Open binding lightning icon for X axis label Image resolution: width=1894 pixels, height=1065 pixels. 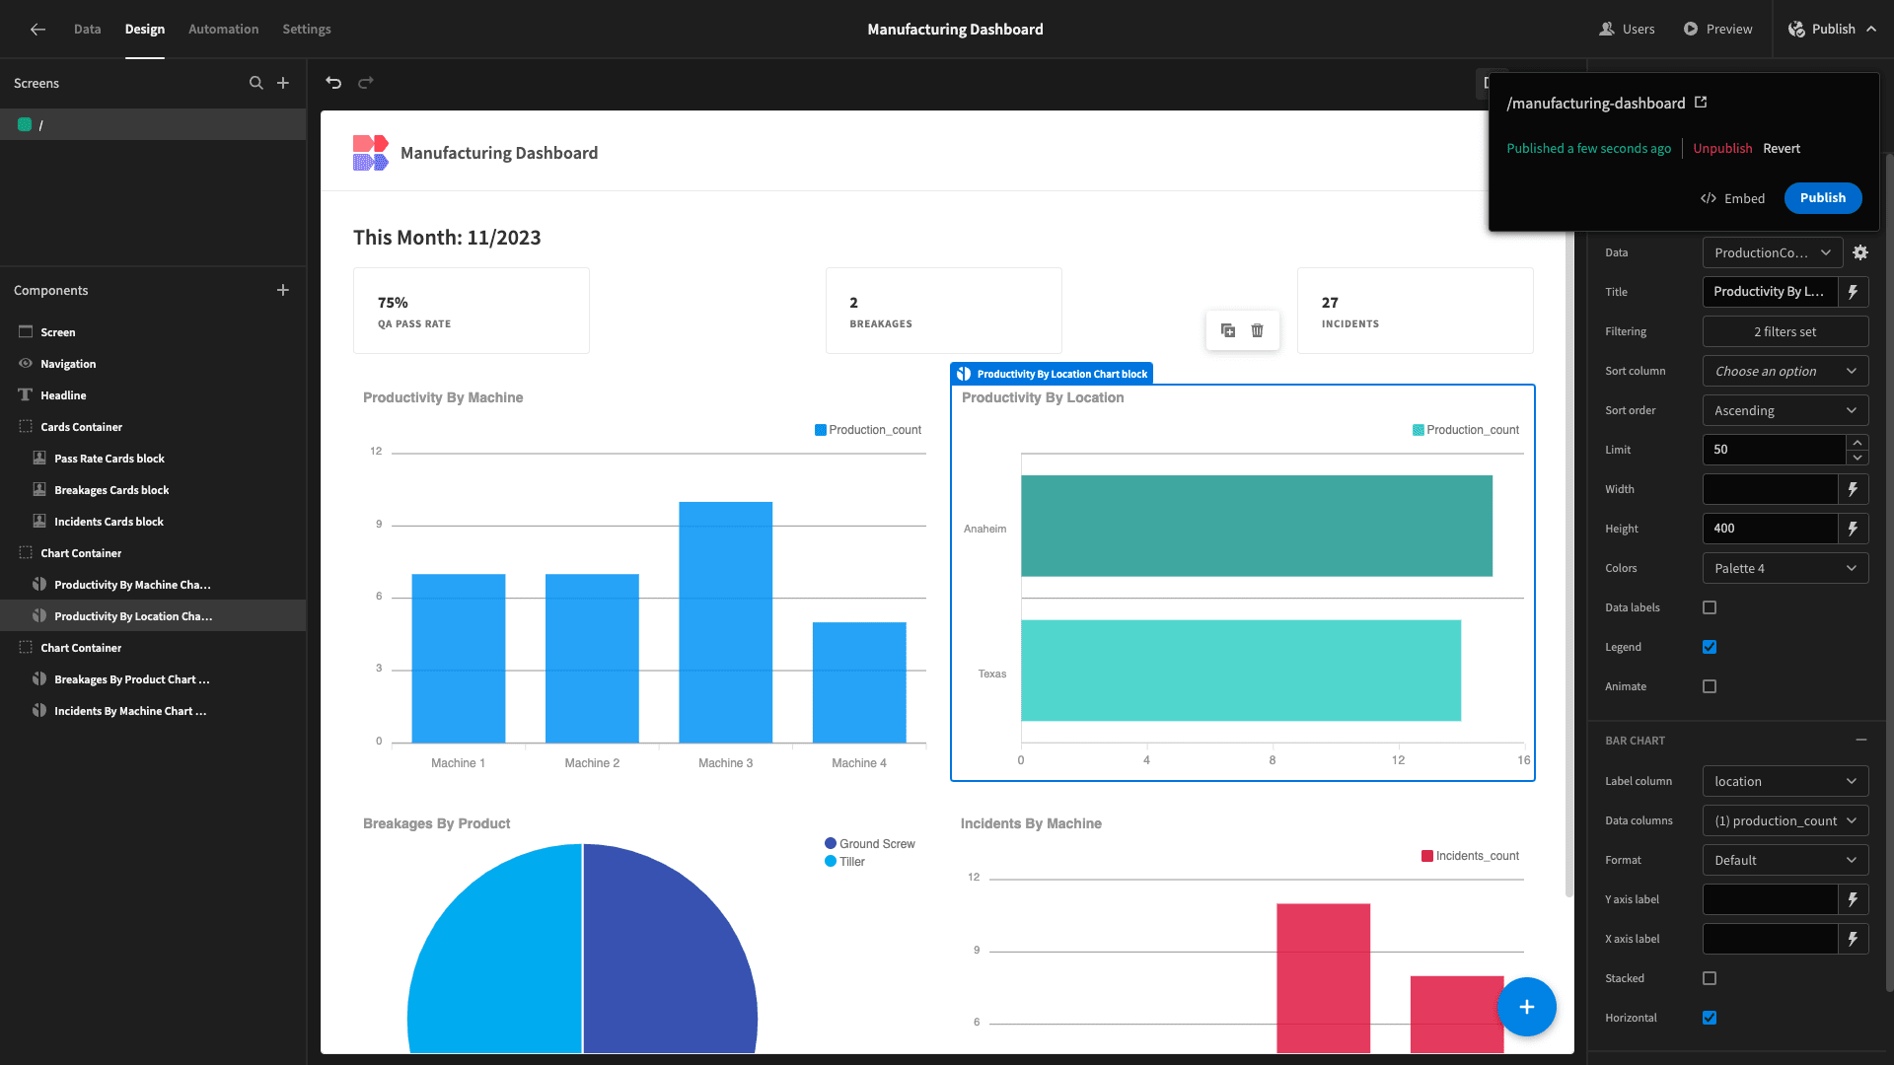(x=1854, y=939)
